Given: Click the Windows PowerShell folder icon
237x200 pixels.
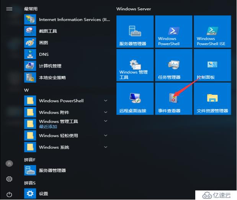Looking at the screenshot, I should [x=30, y=101].
